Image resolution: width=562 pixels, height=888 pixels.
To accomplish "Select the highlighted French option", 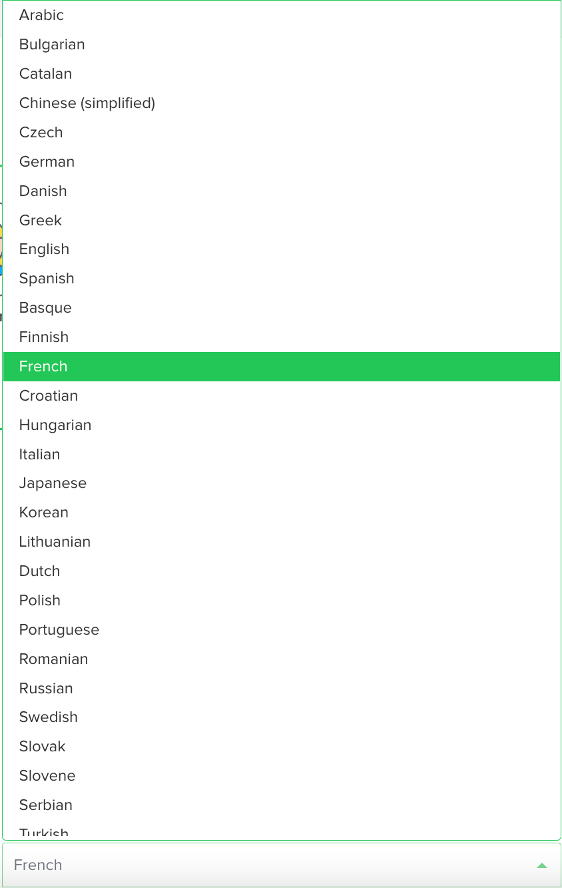I will click(x=281, y=366).
